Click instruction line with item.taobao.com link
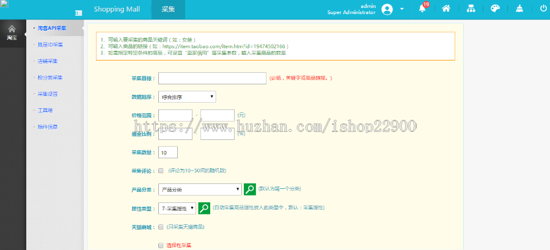The height and width of the screenshot is (250, 550). click(x=195, y=46)
